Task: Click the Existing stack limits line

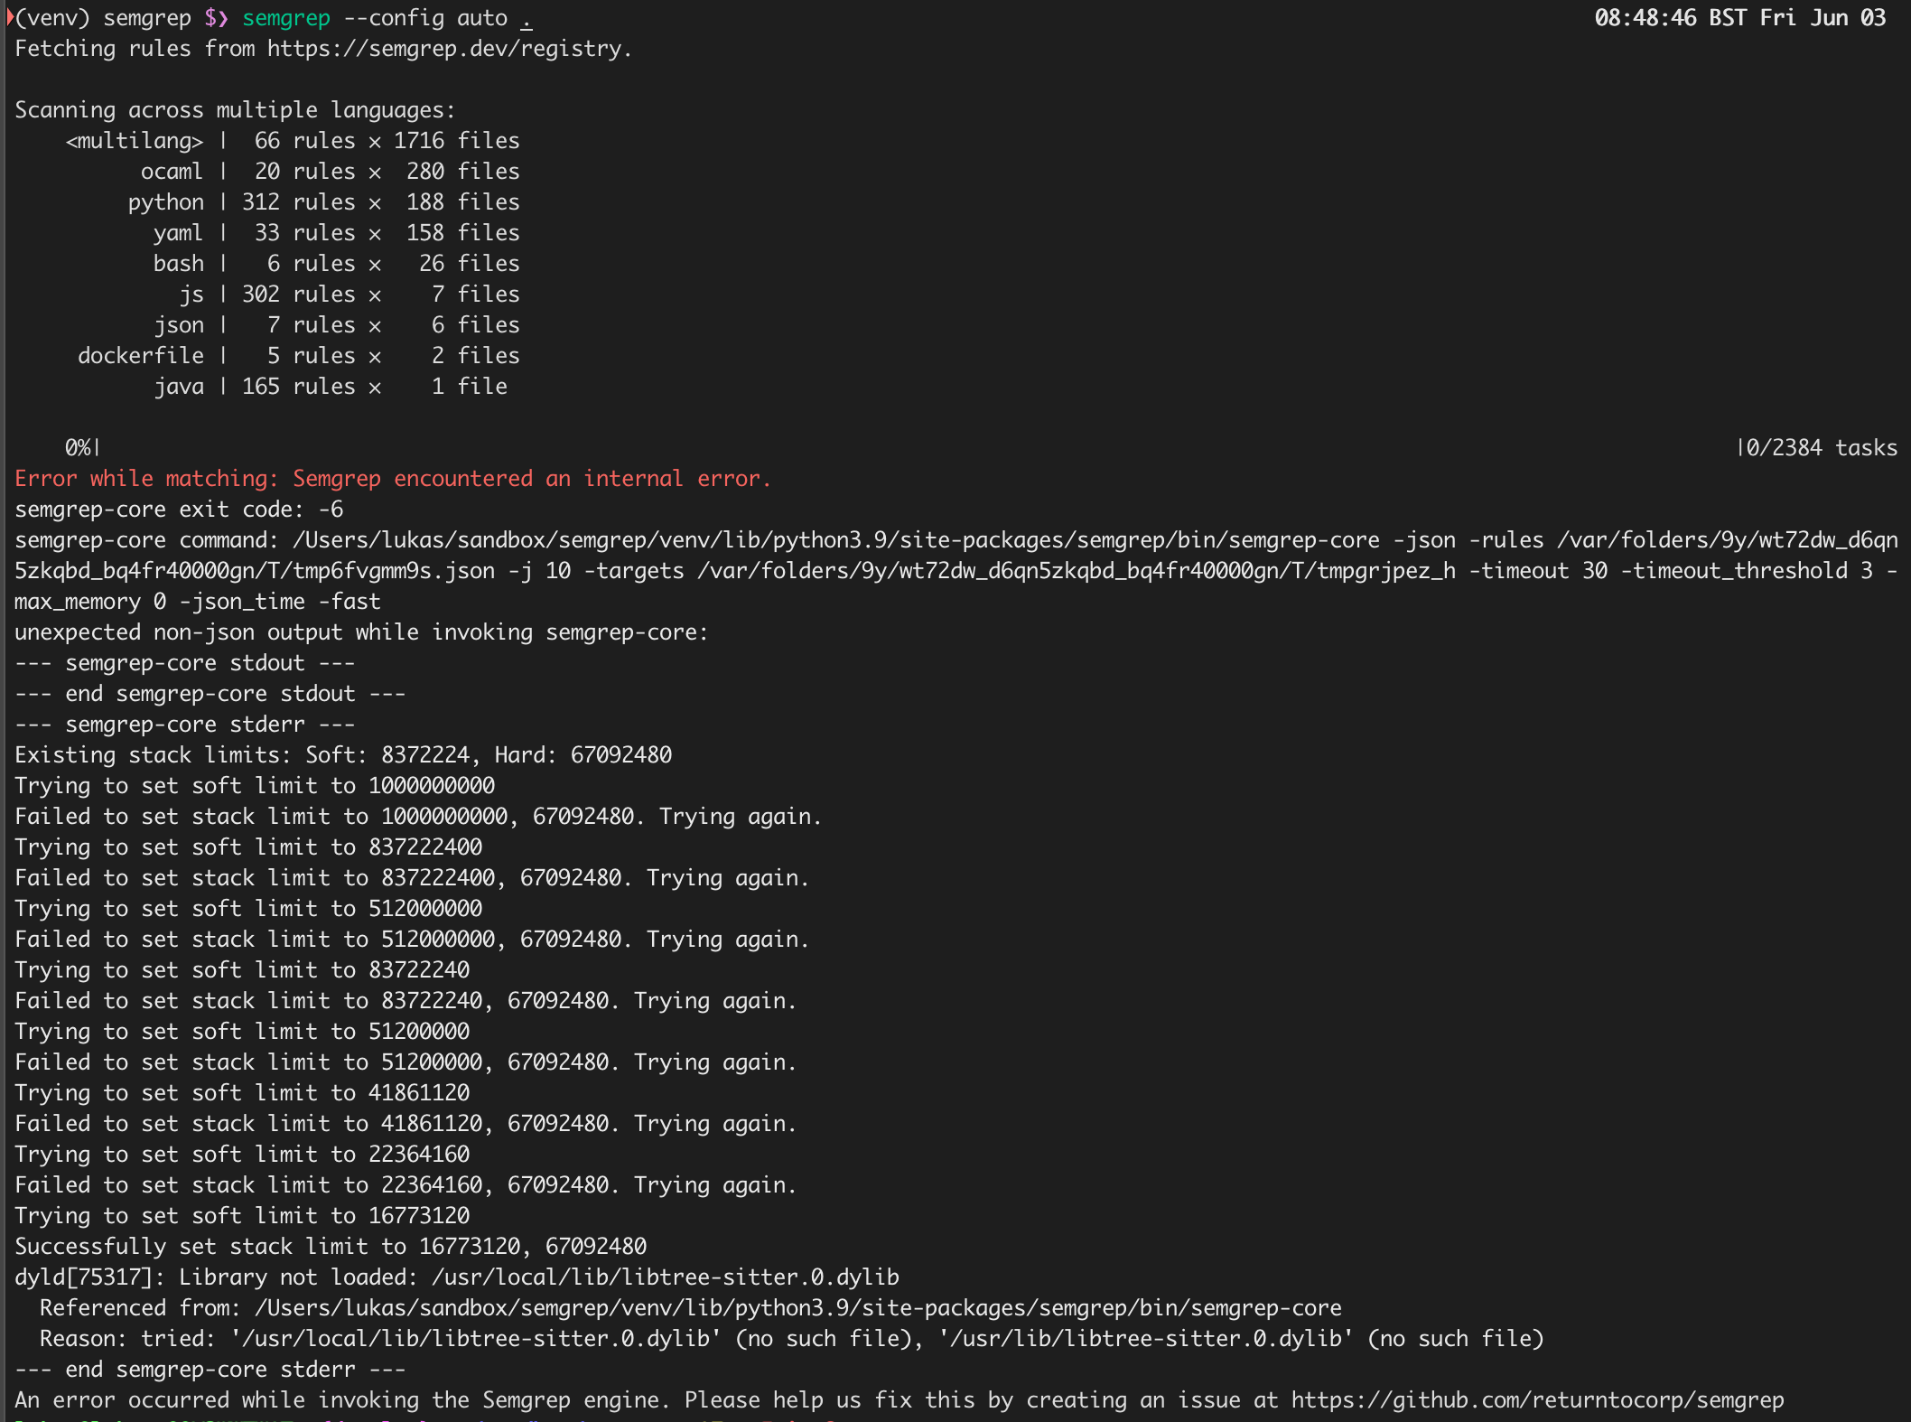Action: [x=343, y=754]
